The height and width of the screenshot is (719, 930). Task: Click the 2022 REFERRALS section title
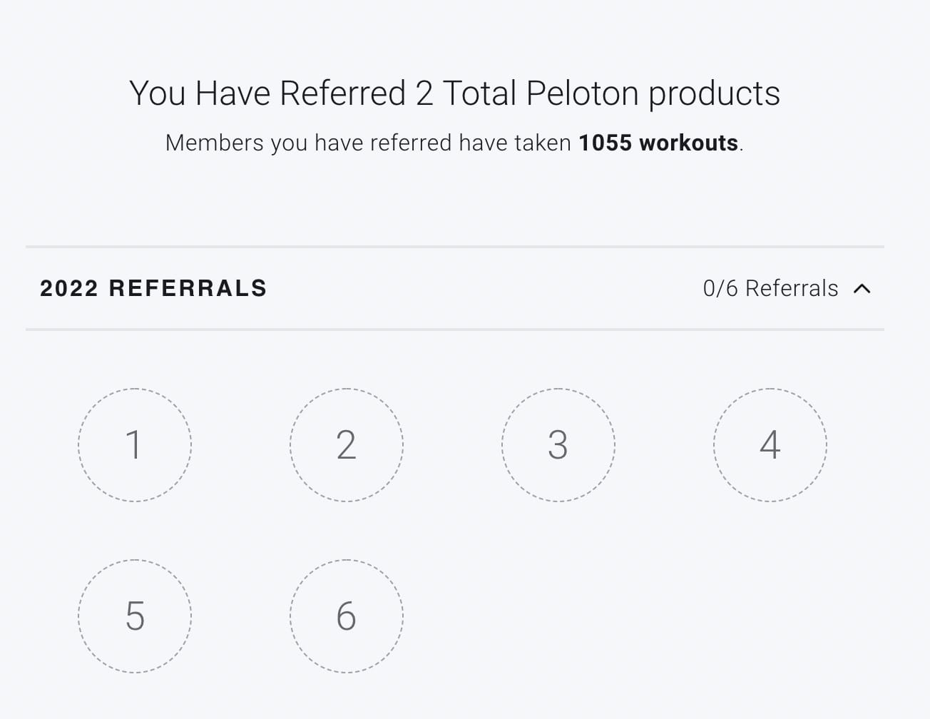153,288
